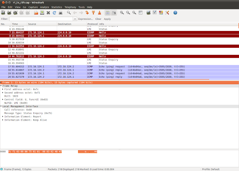Clear the display filter

click(x=98, y=19)
